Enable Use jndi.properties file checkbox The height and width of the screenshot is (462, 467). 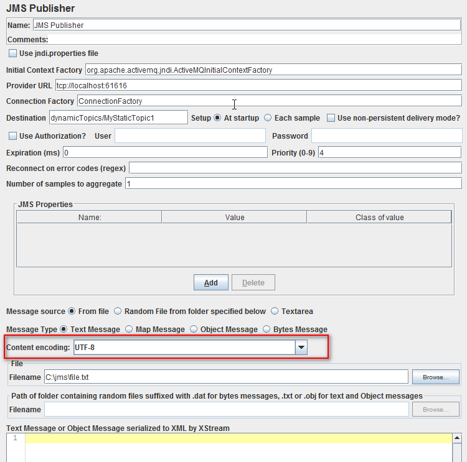pos(13,53)
